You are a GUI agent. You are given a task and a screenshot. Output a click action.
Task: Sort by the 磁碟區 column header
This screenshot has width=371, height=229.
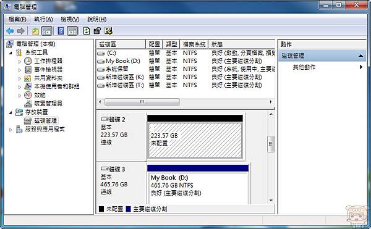[x=121, y=44]
